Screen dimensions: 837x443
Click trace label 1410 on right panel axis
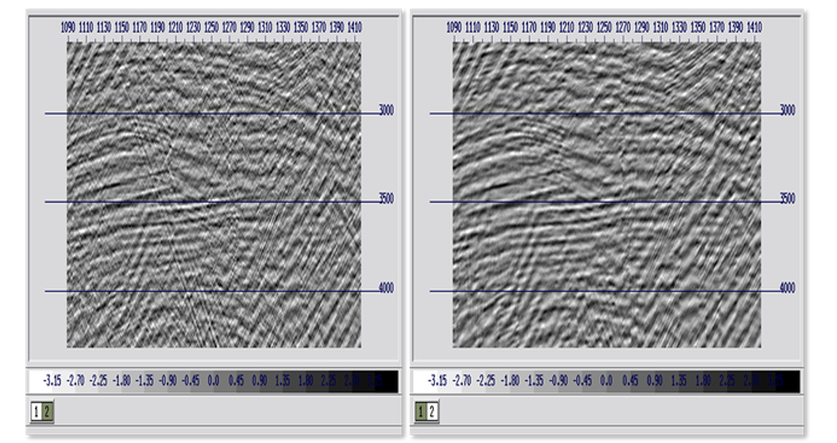[754, 27]
